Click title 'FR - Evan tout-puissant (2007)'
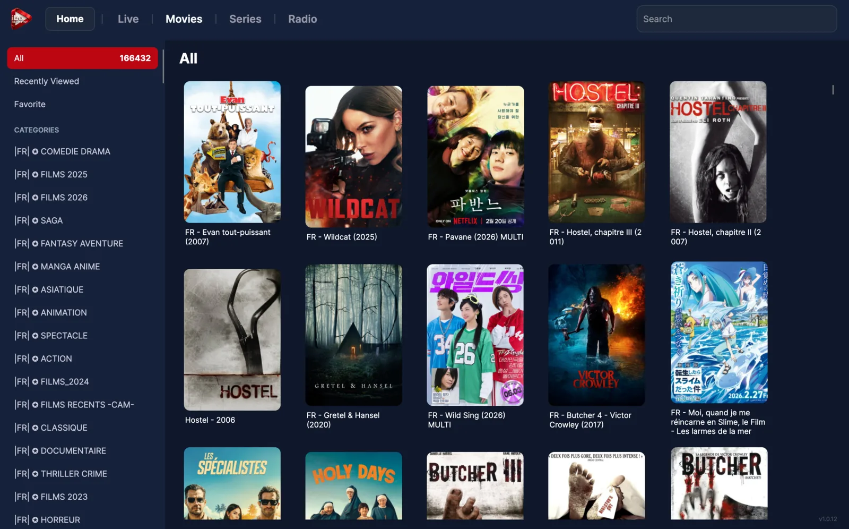 [x=228, y=237]
